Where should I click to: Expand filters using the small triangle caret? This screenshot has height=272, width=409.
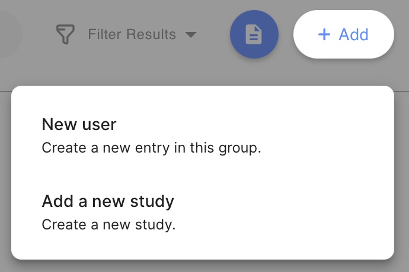191,34
